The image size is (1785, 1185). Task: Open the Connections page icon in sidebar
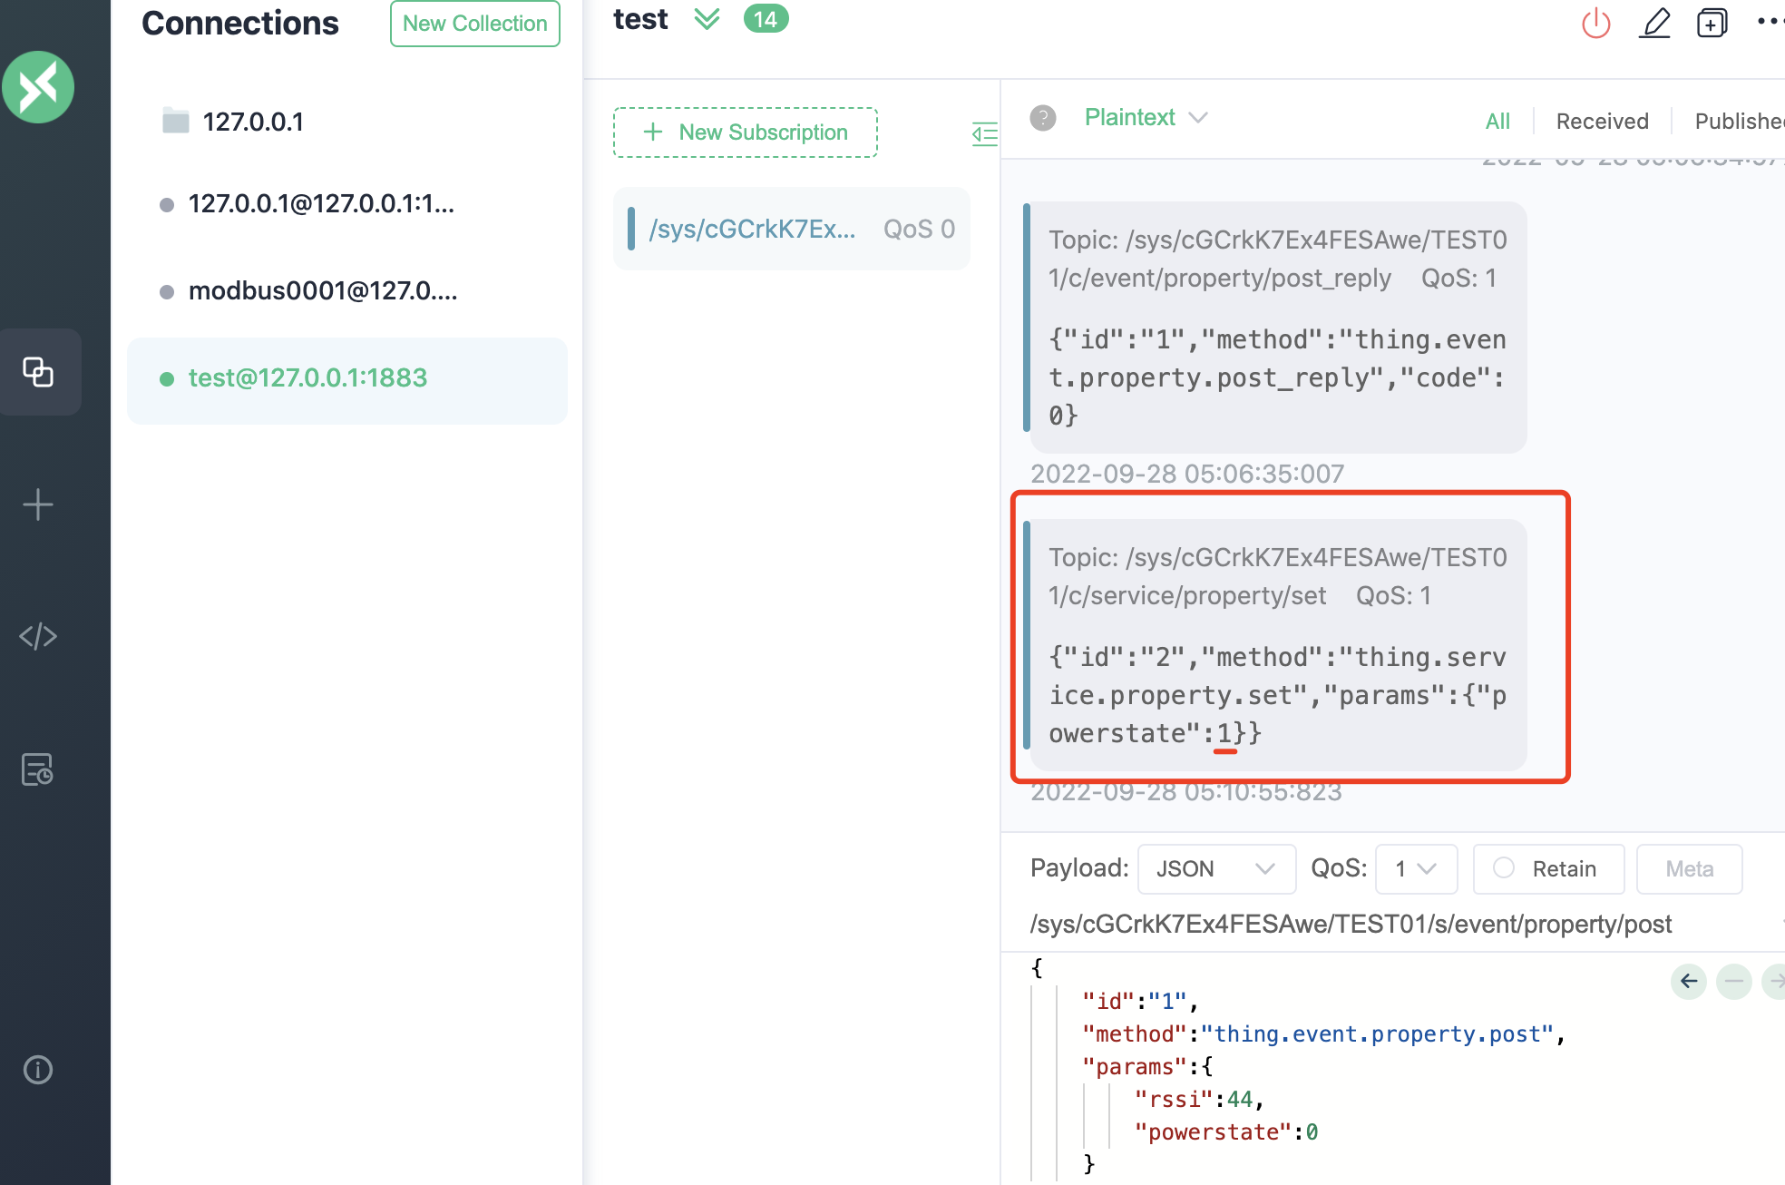coord(38,372)
